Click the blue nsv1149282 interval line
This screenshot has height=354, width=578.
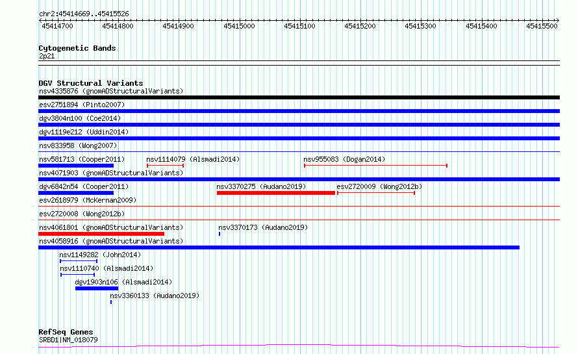tap(79, 261)
